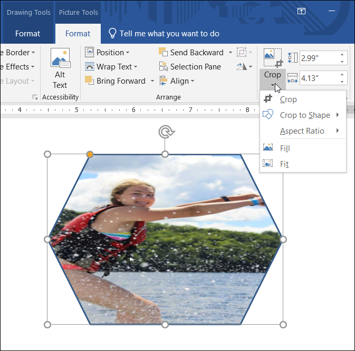Open the Wrap Text dropdown
The height and width of the screenshot is (351, 355).
(x=111, y=67)
